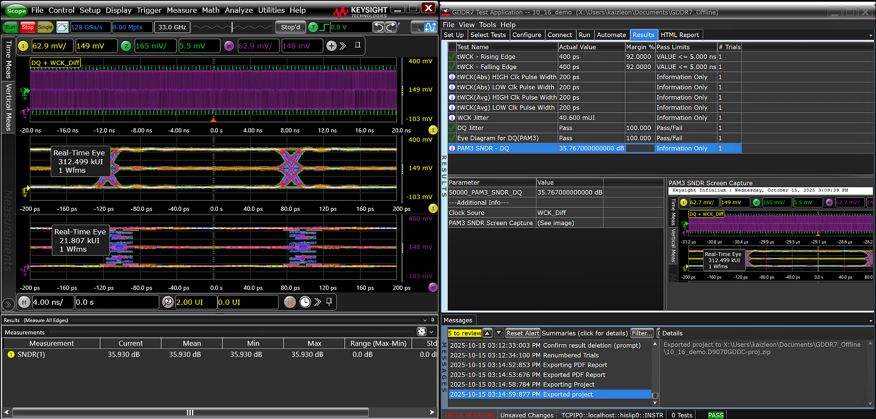This screenshot has width=876, height=419.
Task: Click the Reset Alert button
Action: point(523,333)
